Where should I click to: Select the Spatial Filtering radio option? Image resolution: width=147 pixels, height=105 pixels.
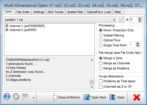tap(101, 35)
